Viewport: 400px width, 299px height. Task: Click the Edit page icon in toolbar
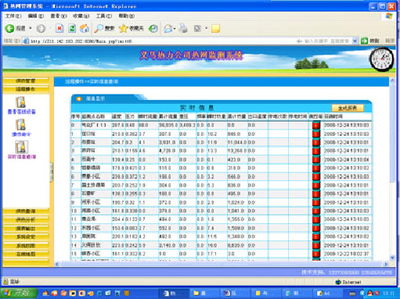[x=197, y=28]
